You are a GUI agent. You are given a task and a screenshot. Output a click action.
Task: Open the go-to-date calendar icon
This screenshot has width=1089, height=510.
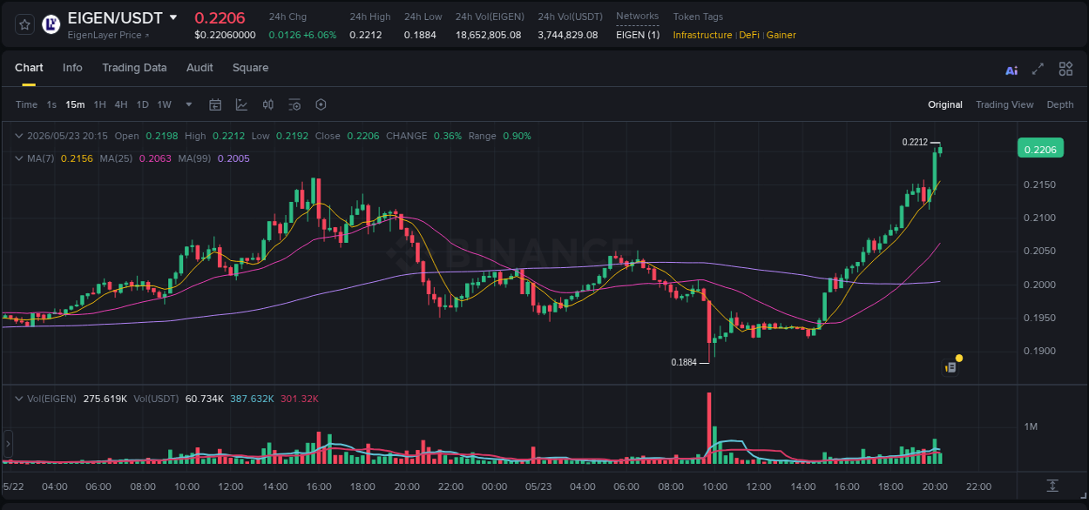215,104
